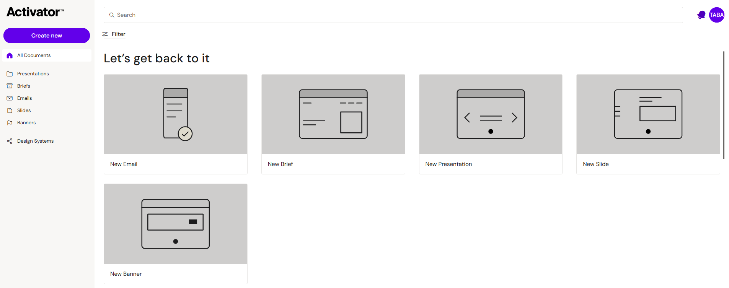Open the Filter options

(114, 34)
